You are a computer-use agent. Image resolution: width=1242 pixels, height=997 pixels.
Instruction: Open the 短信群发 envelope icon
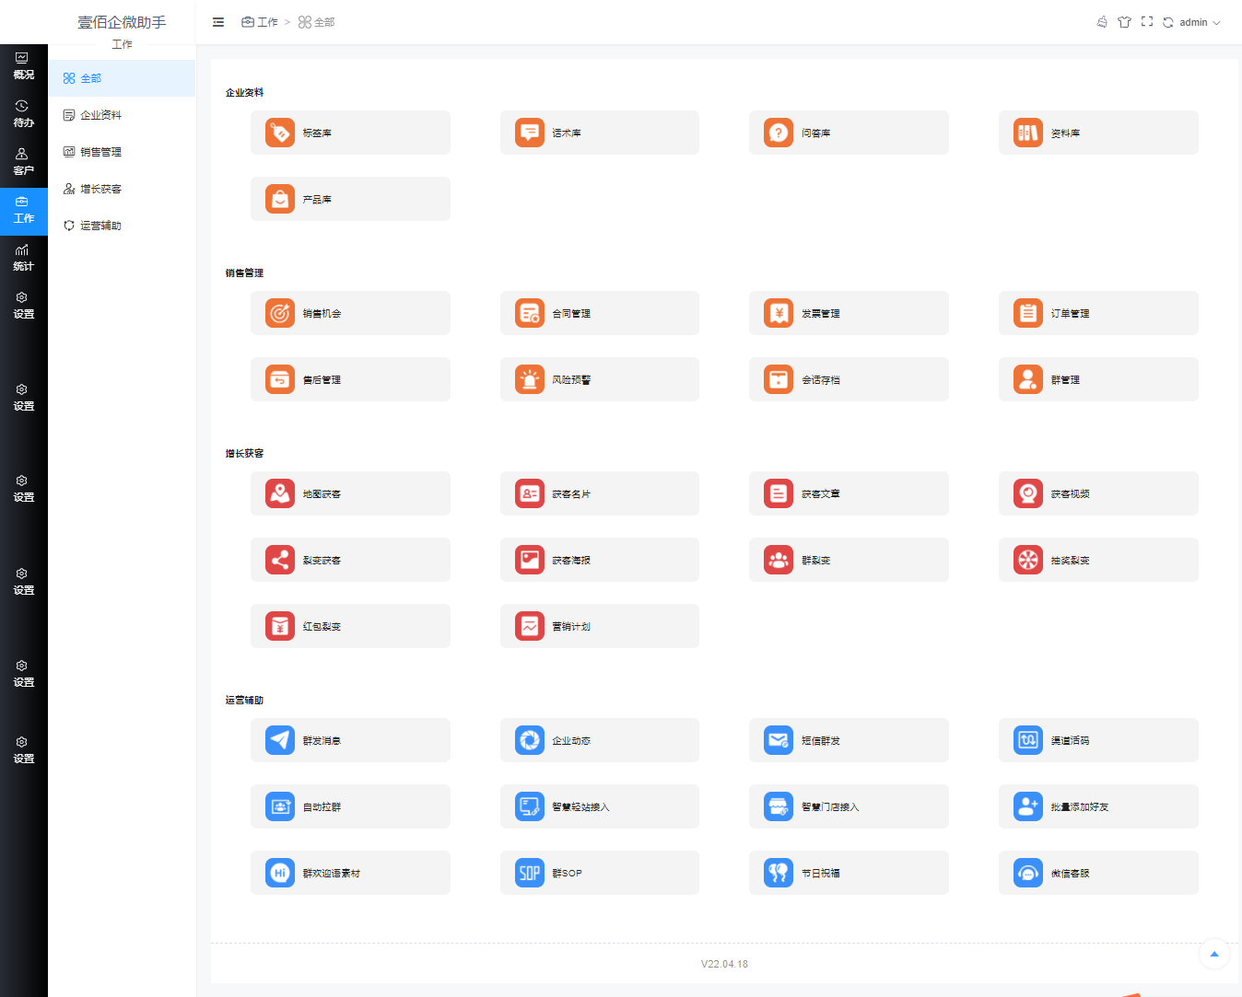[x=779, y=740]
